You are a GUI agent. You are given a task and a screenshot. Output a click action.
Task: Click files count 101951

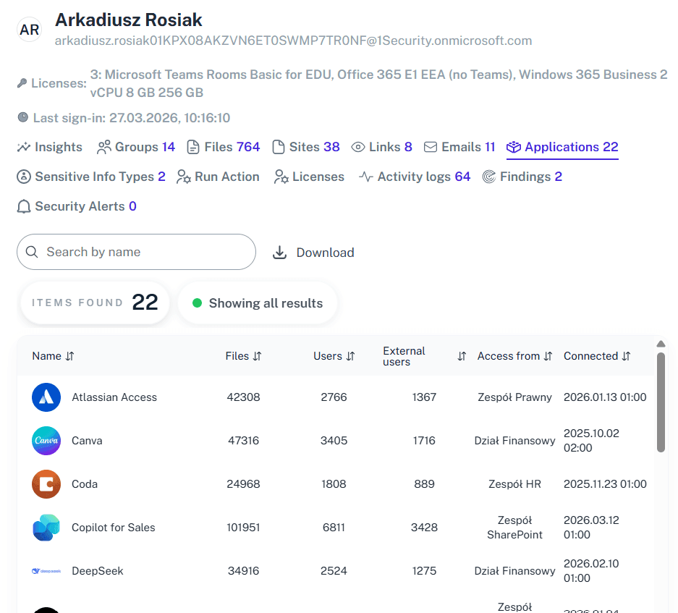[243, 528]
